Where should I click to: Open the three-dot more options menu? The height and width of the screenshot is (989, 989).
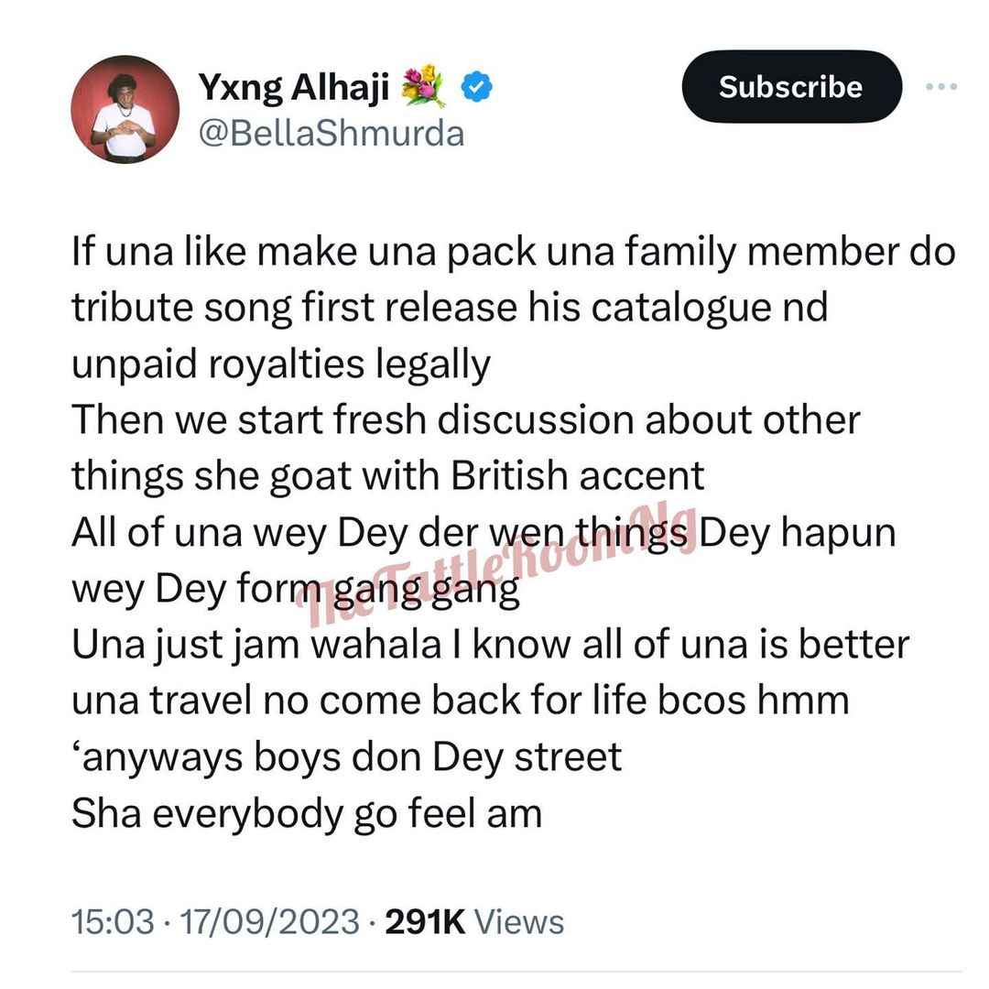pyautogui.click(x=941, y=86)
